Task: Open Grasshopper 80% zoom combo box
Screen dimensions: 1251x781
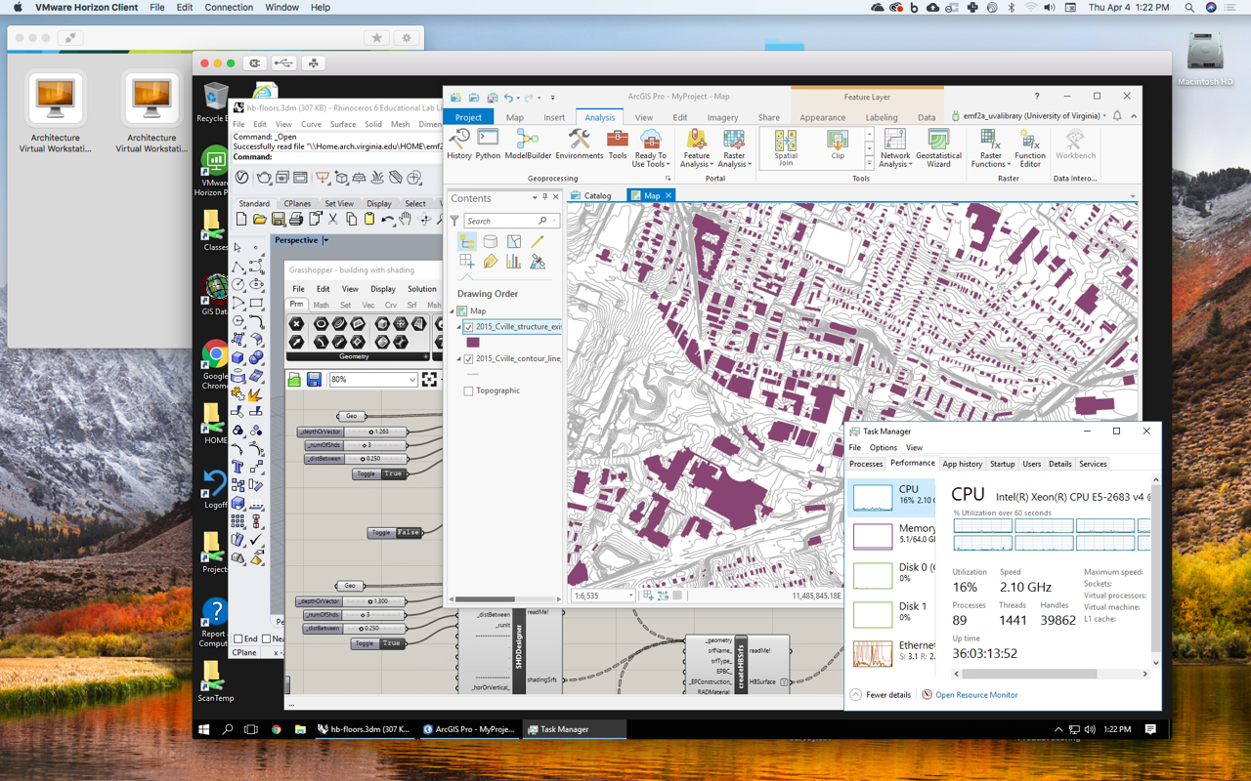Action: click(373, 380)
